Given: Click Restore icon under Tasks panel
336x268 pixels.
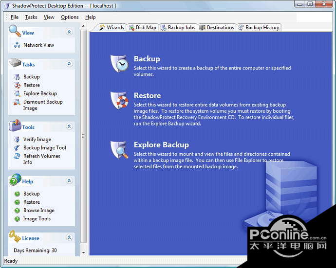Looking at the screenshot, I should pyautogui.click(x=17, y=85).
